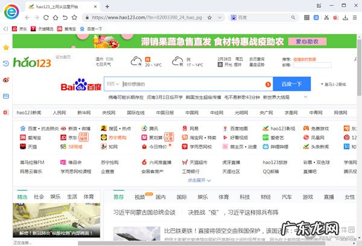362x246 pixels.
Task: Click the browser back arrow
Action: [x=27, y=17]
